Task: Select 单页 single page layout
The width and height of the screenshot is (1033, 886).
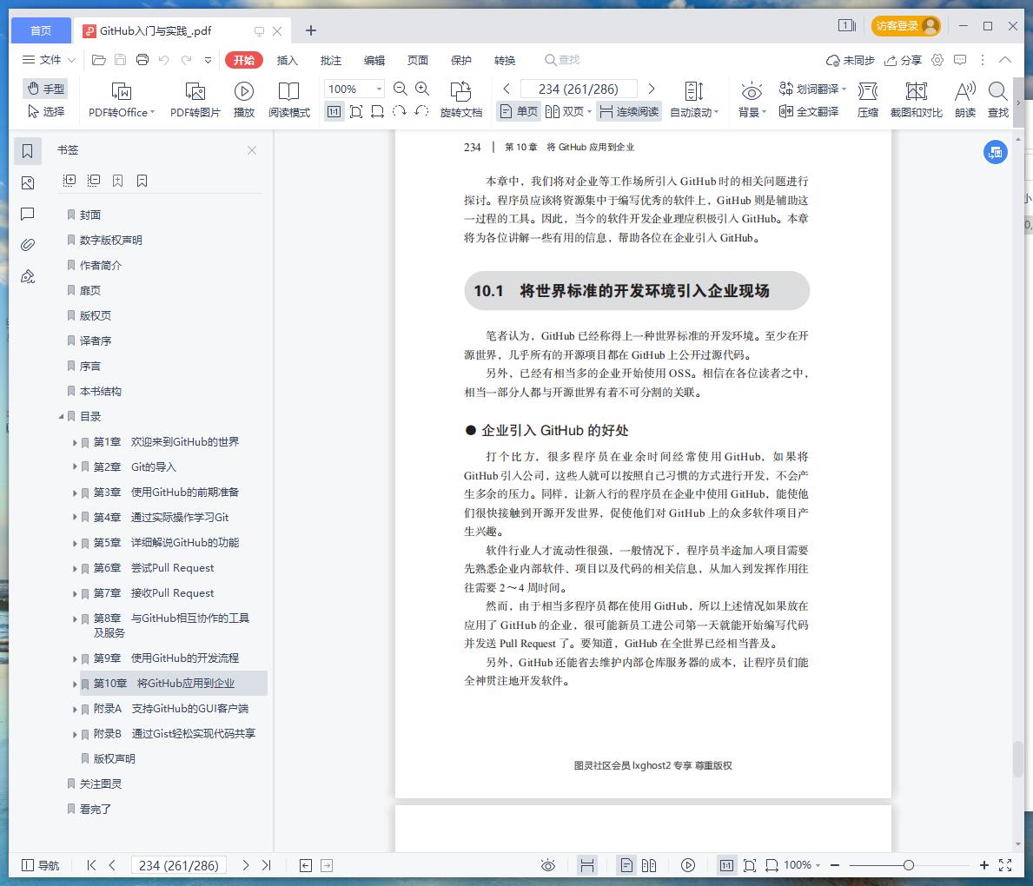Action: (x=519, y=111)
